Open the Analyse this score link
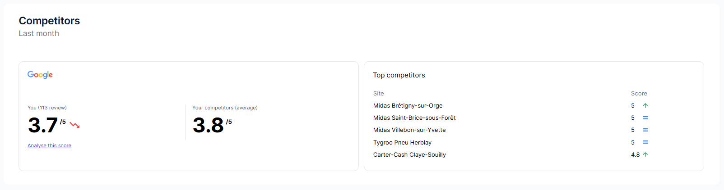Image resolution: width=724 pixels, height=190 pixels. click(49, 145)
